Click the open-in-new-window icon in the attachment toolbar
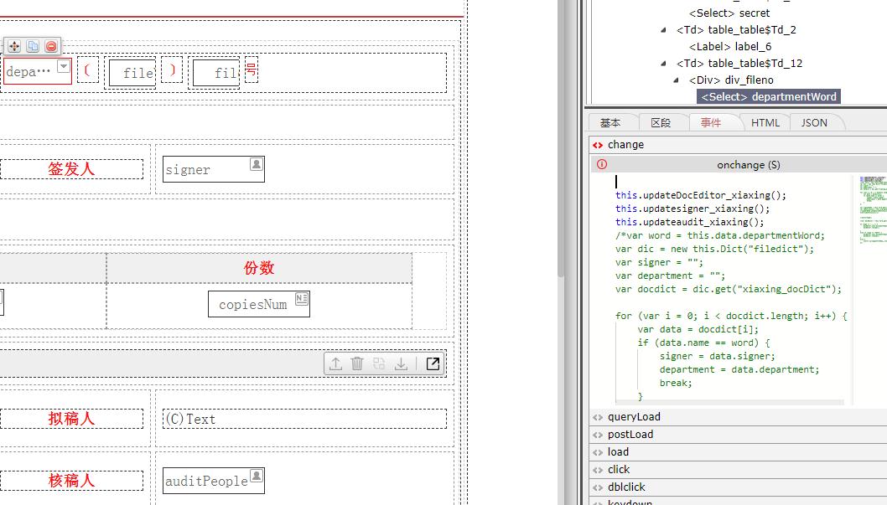887x505 pixels. point(433,363)
